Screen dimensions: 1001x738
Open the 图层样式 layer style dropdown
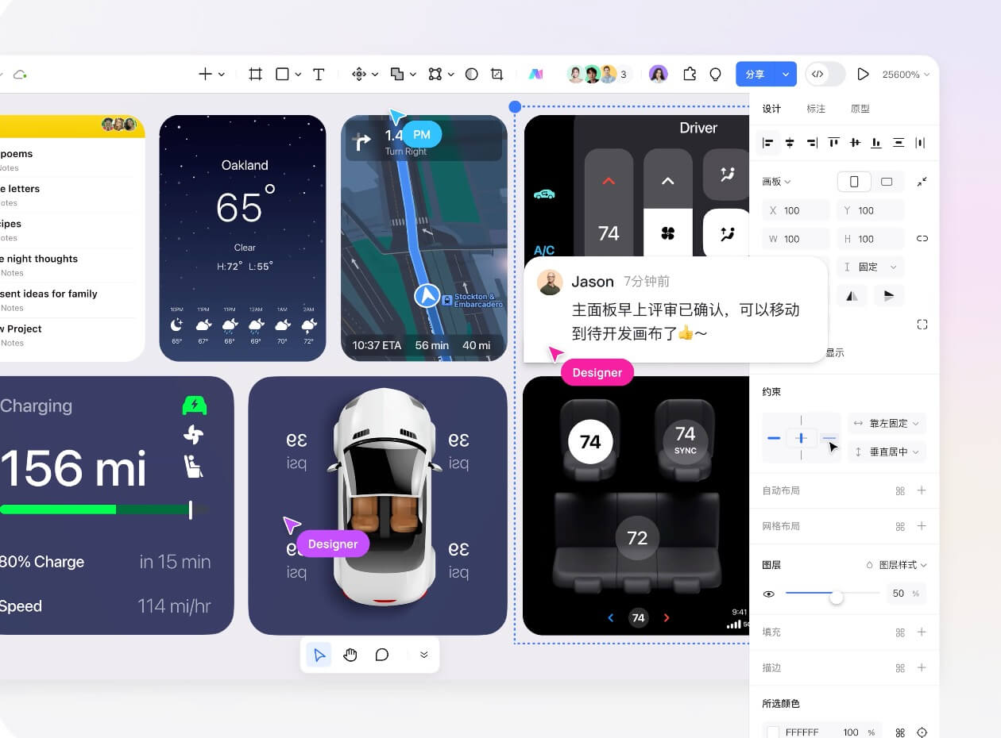[x=897, y=565]
